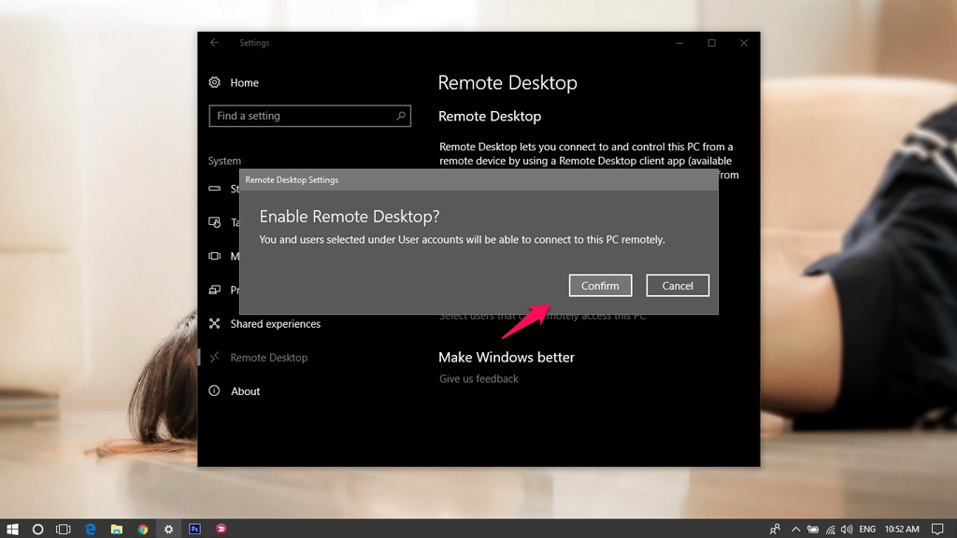The height and width of the screenshot is (538, 957).
Task: Go back using Settings back arrow
Action: [214, 43]
